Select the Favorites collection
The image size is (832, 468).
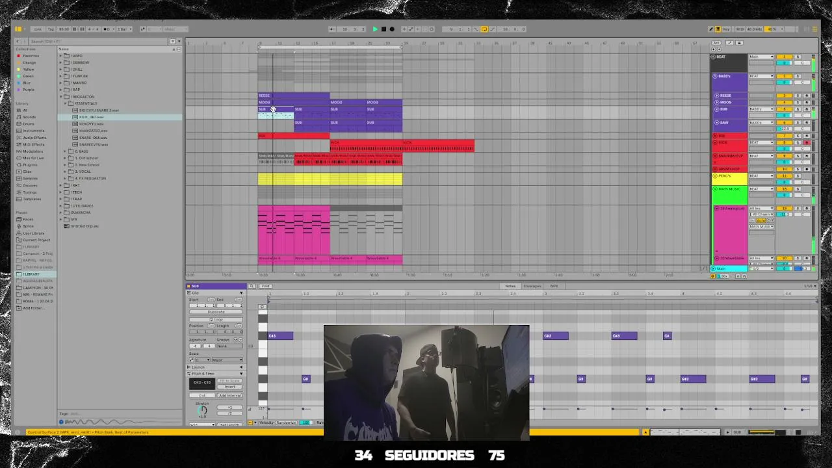(31, 56)
